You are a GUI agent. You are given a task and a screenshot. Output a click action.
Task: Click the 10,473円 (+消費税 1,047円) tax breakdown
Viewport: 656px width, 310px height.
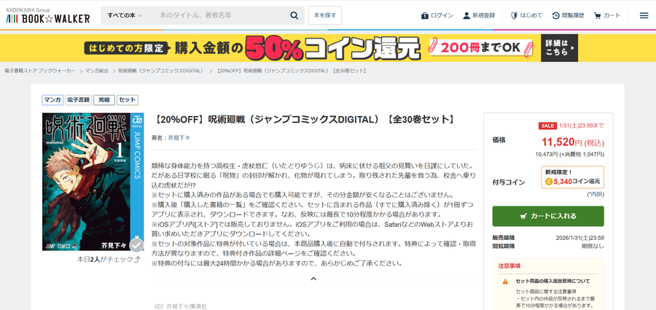569,154
